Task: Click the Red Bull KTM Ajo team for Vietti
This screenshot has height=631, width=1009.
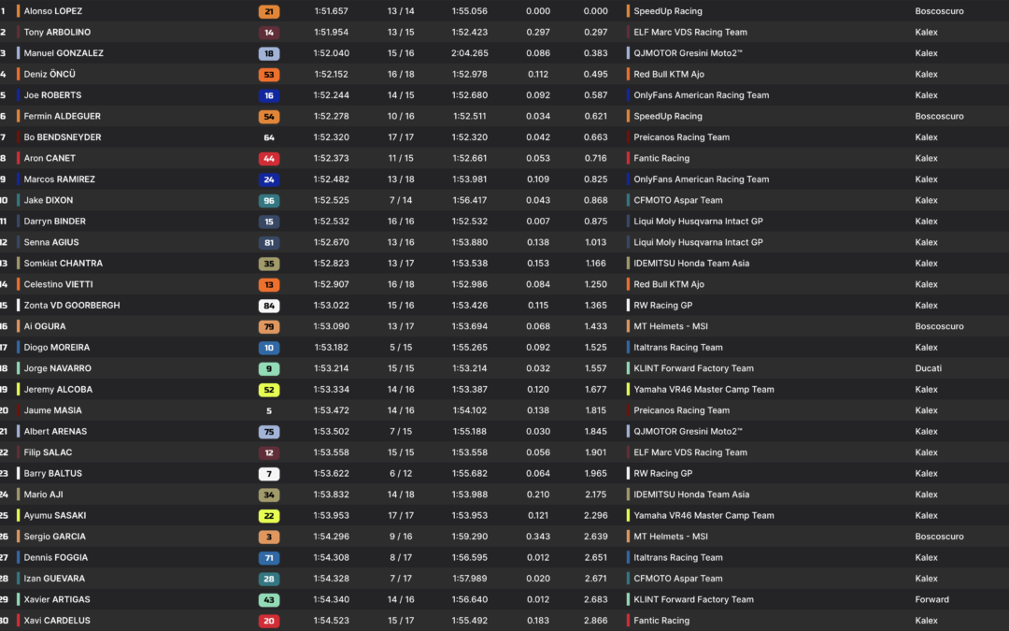Action: coord(669,284)
